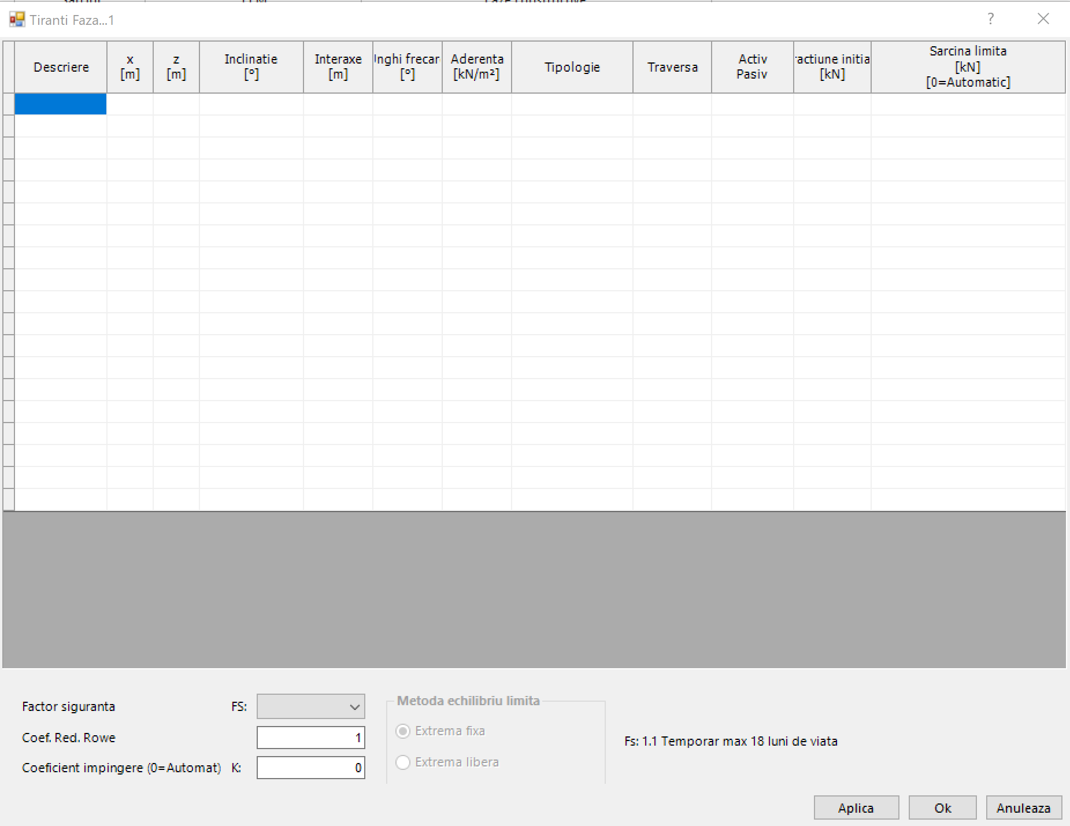Click the first row Tipologie cell
Image resolution: width=1070 pixels, height=826 pixels.
click(572, 104)
